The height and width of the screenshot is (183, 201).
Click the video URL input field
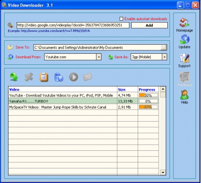(73, 25)
